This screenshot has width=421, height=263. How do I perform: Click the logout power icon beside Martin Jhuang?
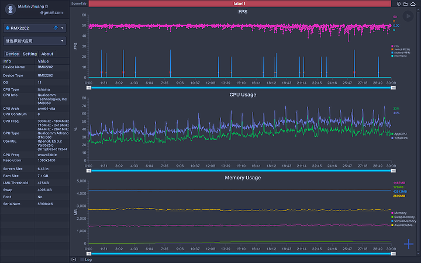(46, 6)
